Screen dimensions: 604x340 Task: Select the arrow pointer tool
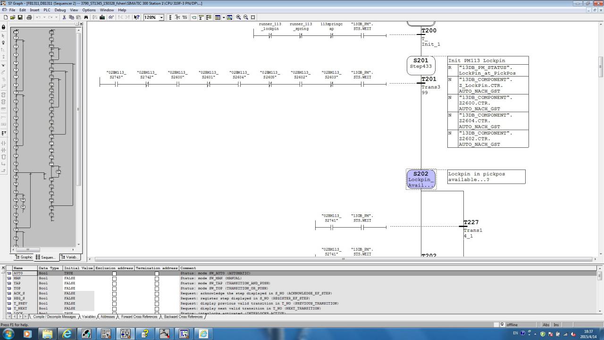4,35
